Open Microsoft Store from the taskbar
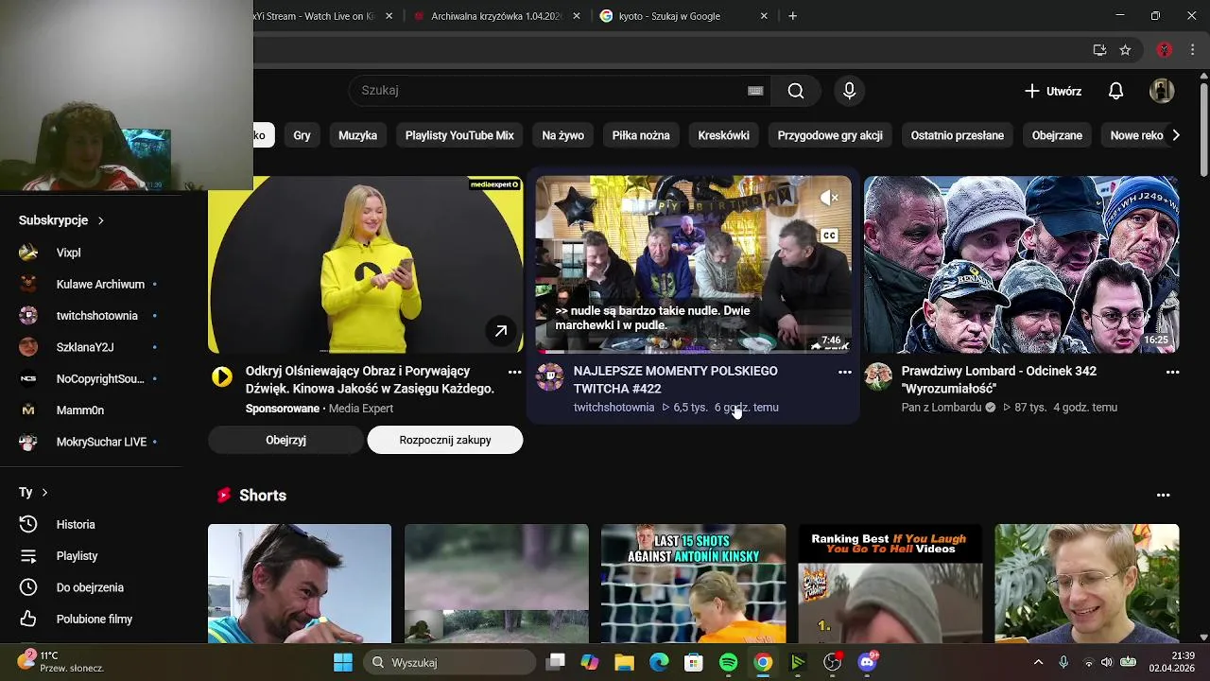The width and height of the screenshot is (1210, 681). click(694, 662)
